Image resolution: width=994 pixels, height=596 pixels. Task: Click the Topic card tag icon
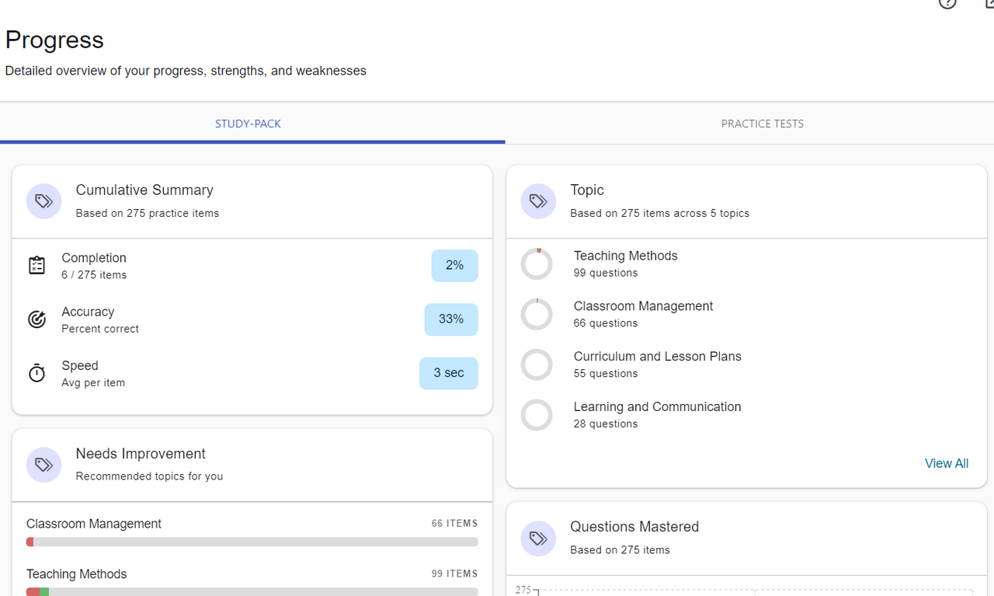pos(538,201)
